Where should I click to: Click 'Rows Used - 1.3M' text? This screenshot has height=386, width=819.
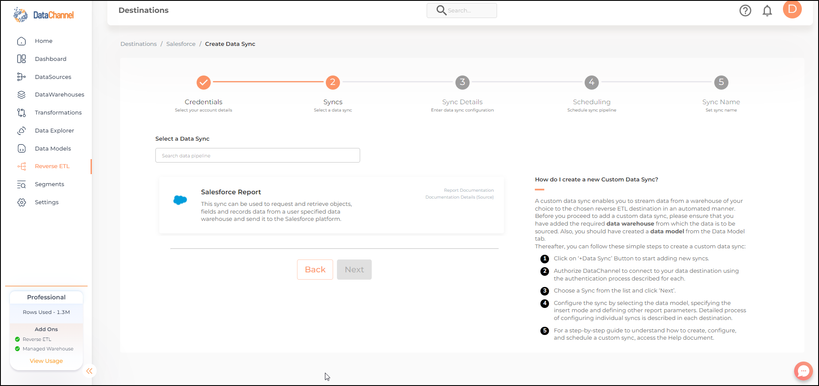[x=46, y=312]
